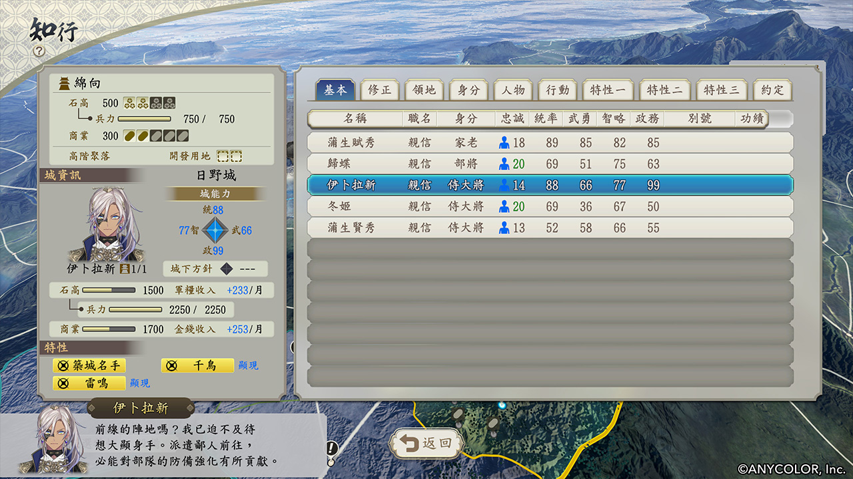Image resolution: width=853 pixels, height=479 pixels.
Task: Click the 城能力 header label
Action: (x=216, y=194)
